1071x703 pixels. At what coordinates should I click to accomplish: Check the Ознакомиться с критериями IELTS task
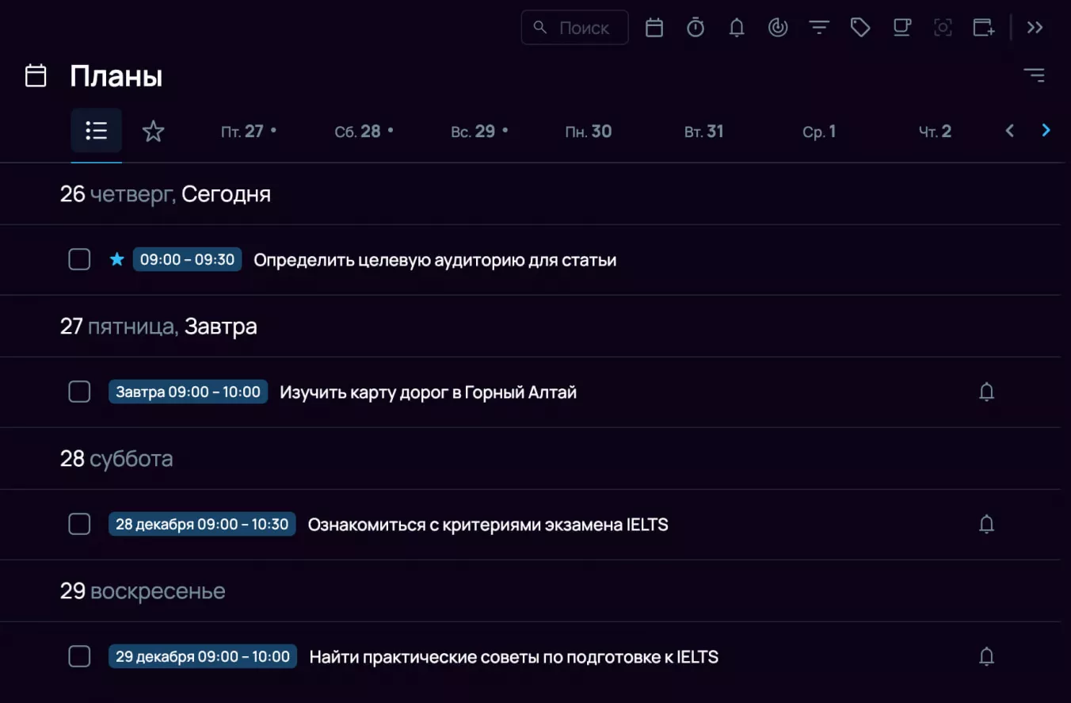[x=79, y=524]
